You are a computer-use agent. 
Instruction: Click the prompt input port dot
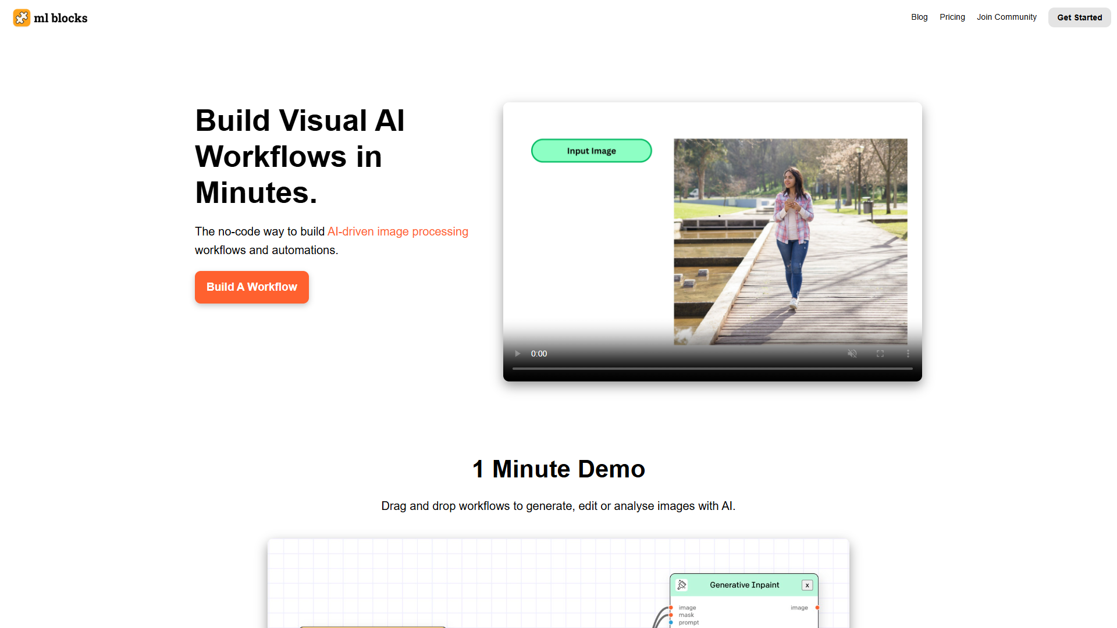click(x=671, y=622)
